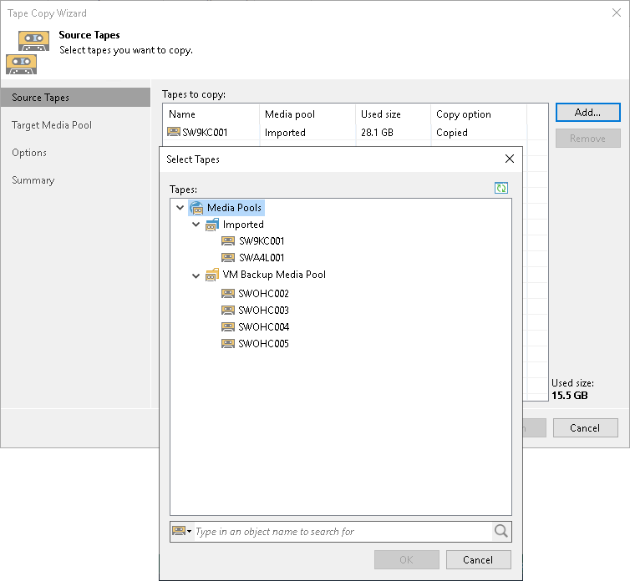Click the greyed Remove button
630x581 pixels.
(588, 138)
